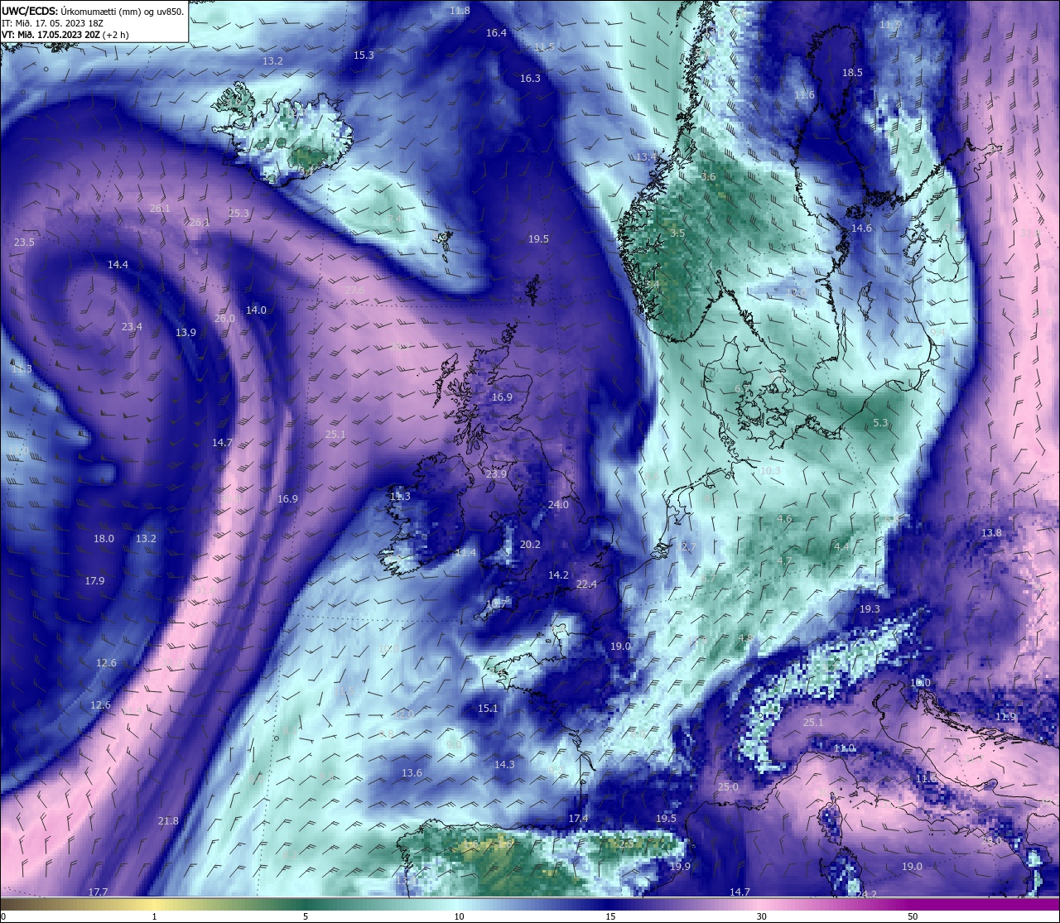Click the colorbar label '1'
Screen dimensions: 1060x923
pos(155,916)
